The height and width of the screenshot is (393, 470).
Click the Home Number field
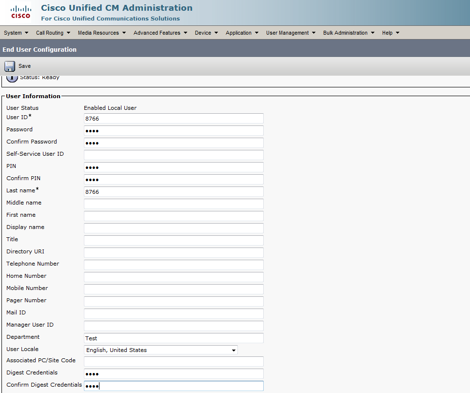[x=174, y=277]
